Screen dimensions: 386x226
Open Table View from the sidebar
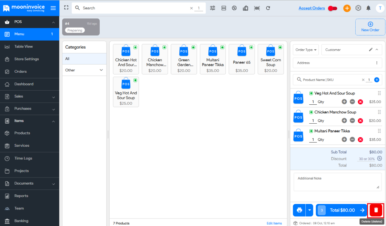[x=23, y=47]
